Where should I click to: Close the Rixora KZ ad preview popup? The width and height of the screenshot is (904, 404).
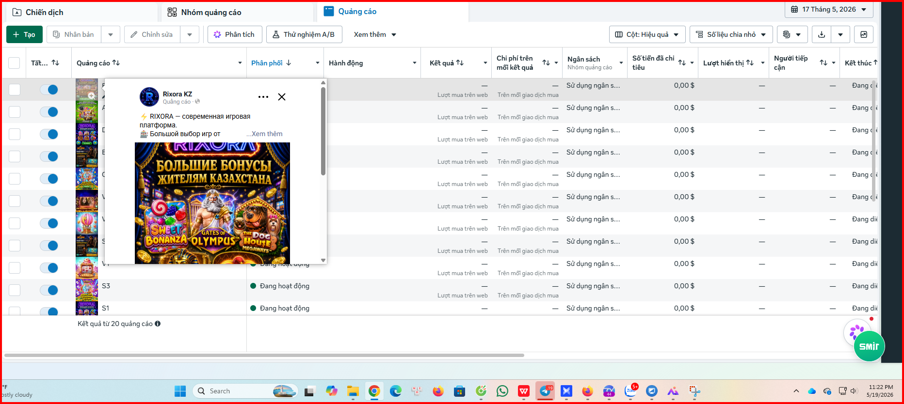(x=282, y=97)
